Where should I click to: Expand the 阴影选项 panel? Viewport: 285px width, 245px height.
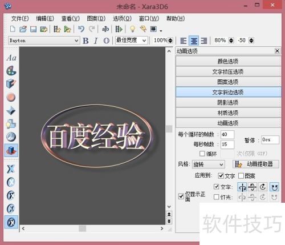point(228,102)
